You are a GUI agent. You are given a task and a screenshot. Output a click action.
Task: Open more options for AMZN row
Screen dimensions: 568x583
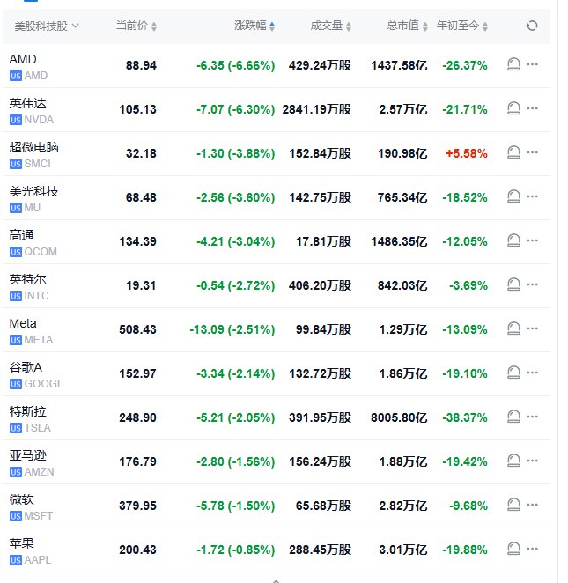pos(532,461)
